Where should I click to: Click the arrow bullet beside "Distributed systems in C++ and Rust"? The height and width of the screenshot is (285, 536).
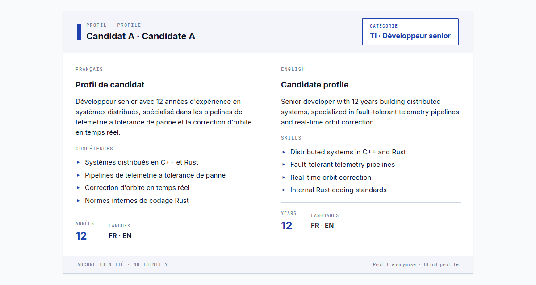[284, 152]
